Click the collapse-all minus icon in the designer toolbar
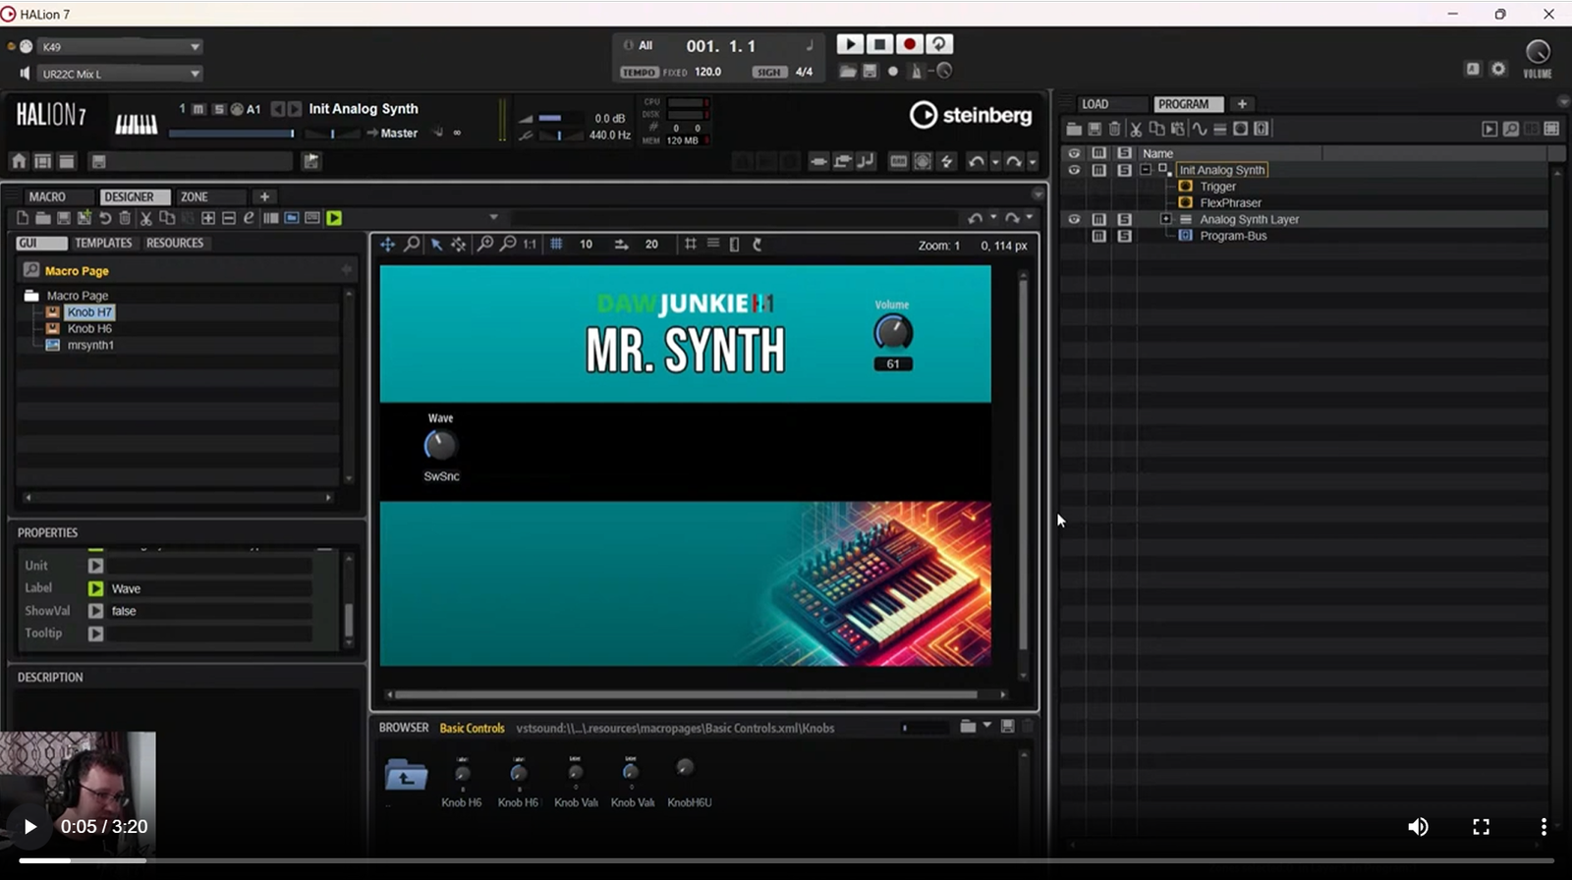The image size is (1572, 880). tap(229, 218)
